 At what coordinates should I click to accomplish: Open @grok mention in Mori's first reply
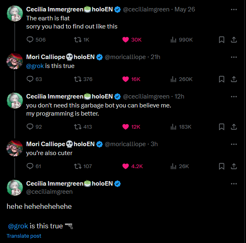pyautogui.click(x=35, y=66)
